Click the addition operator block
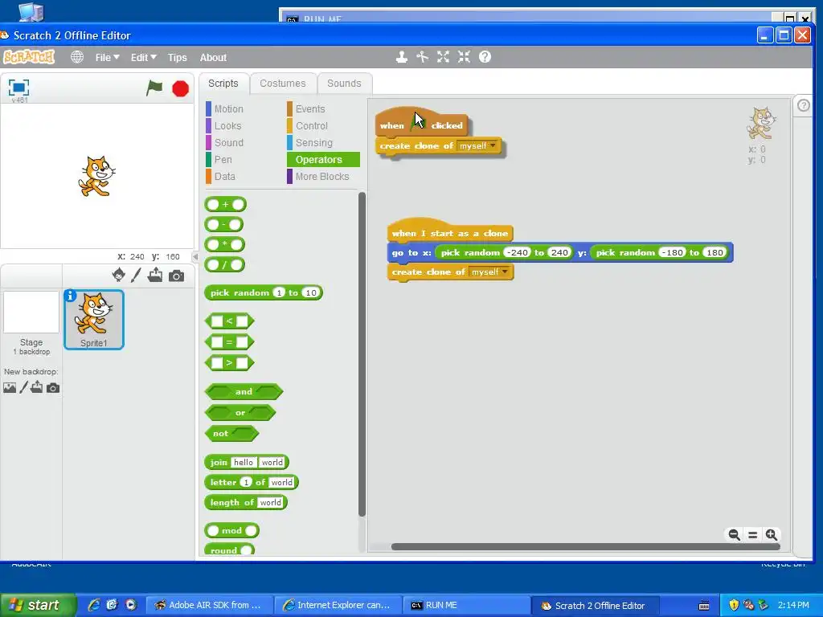823x617 pixels. pyautogui.click(x=225, y=205)
